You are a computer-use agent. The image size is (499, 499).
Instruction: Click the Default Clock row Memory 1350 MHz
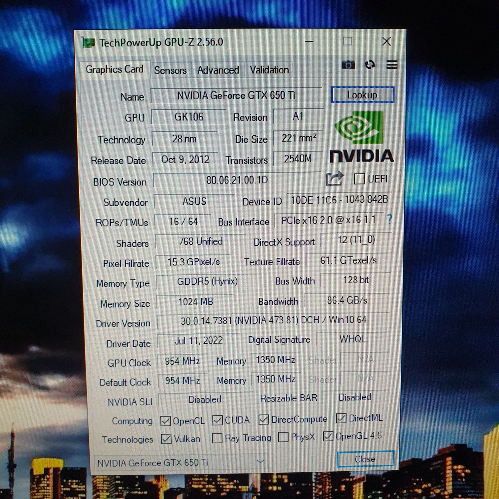[x=275, y=379]
